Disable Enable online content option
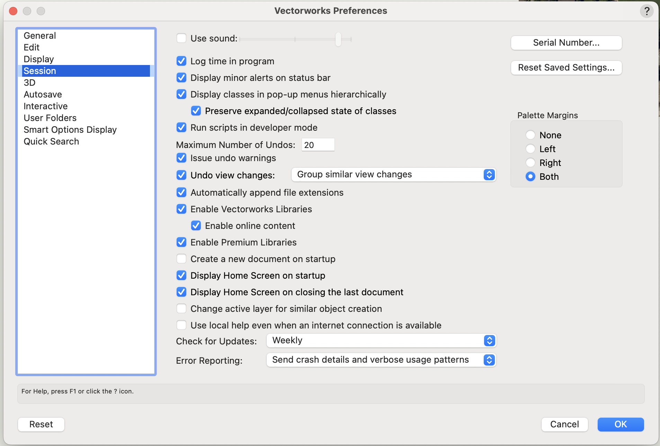 pyautogui.click(x=196, y=226)
